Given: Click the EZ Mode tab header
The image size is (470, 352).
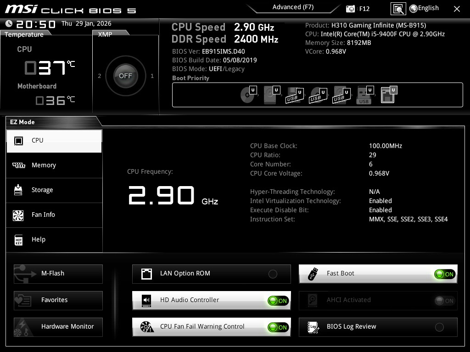Looking at the screenshot, I should tap(22, 122).
